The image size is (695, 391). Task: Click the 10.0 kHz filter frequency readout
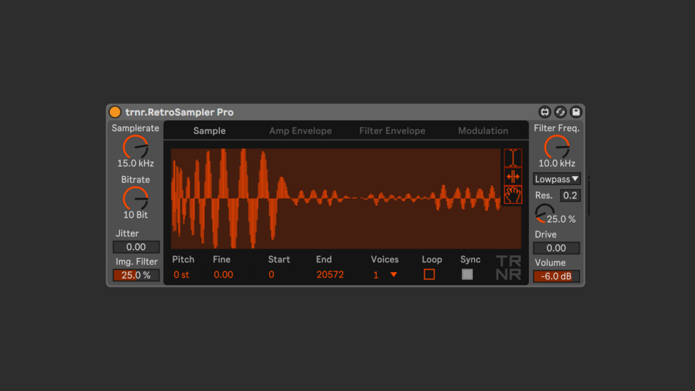tap(557, 164)
